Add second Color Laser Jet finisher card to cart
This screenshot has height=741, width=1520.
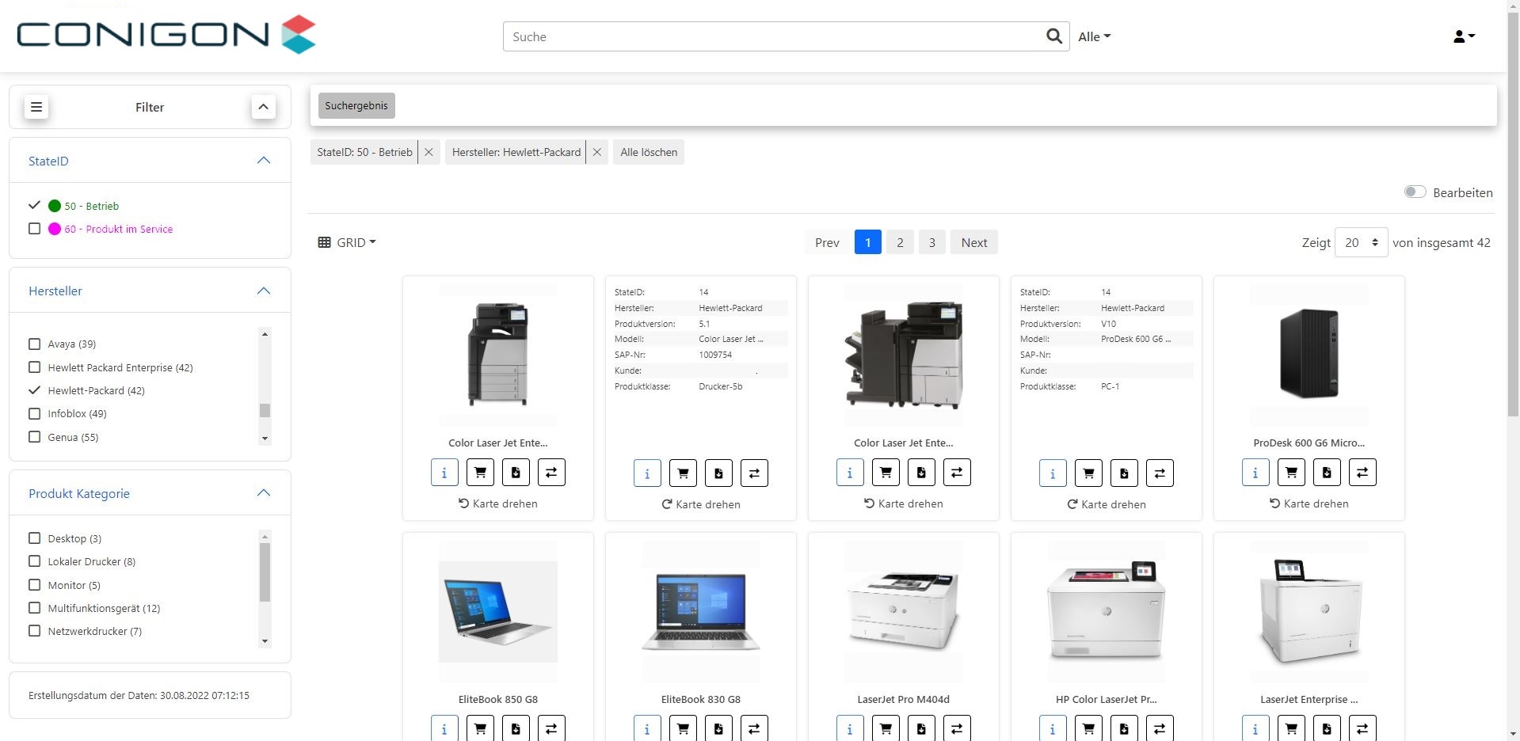tap(886, 473)
